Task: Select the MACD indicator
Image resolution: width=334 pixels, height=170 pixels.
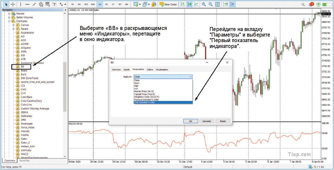Action: (24, 154)
